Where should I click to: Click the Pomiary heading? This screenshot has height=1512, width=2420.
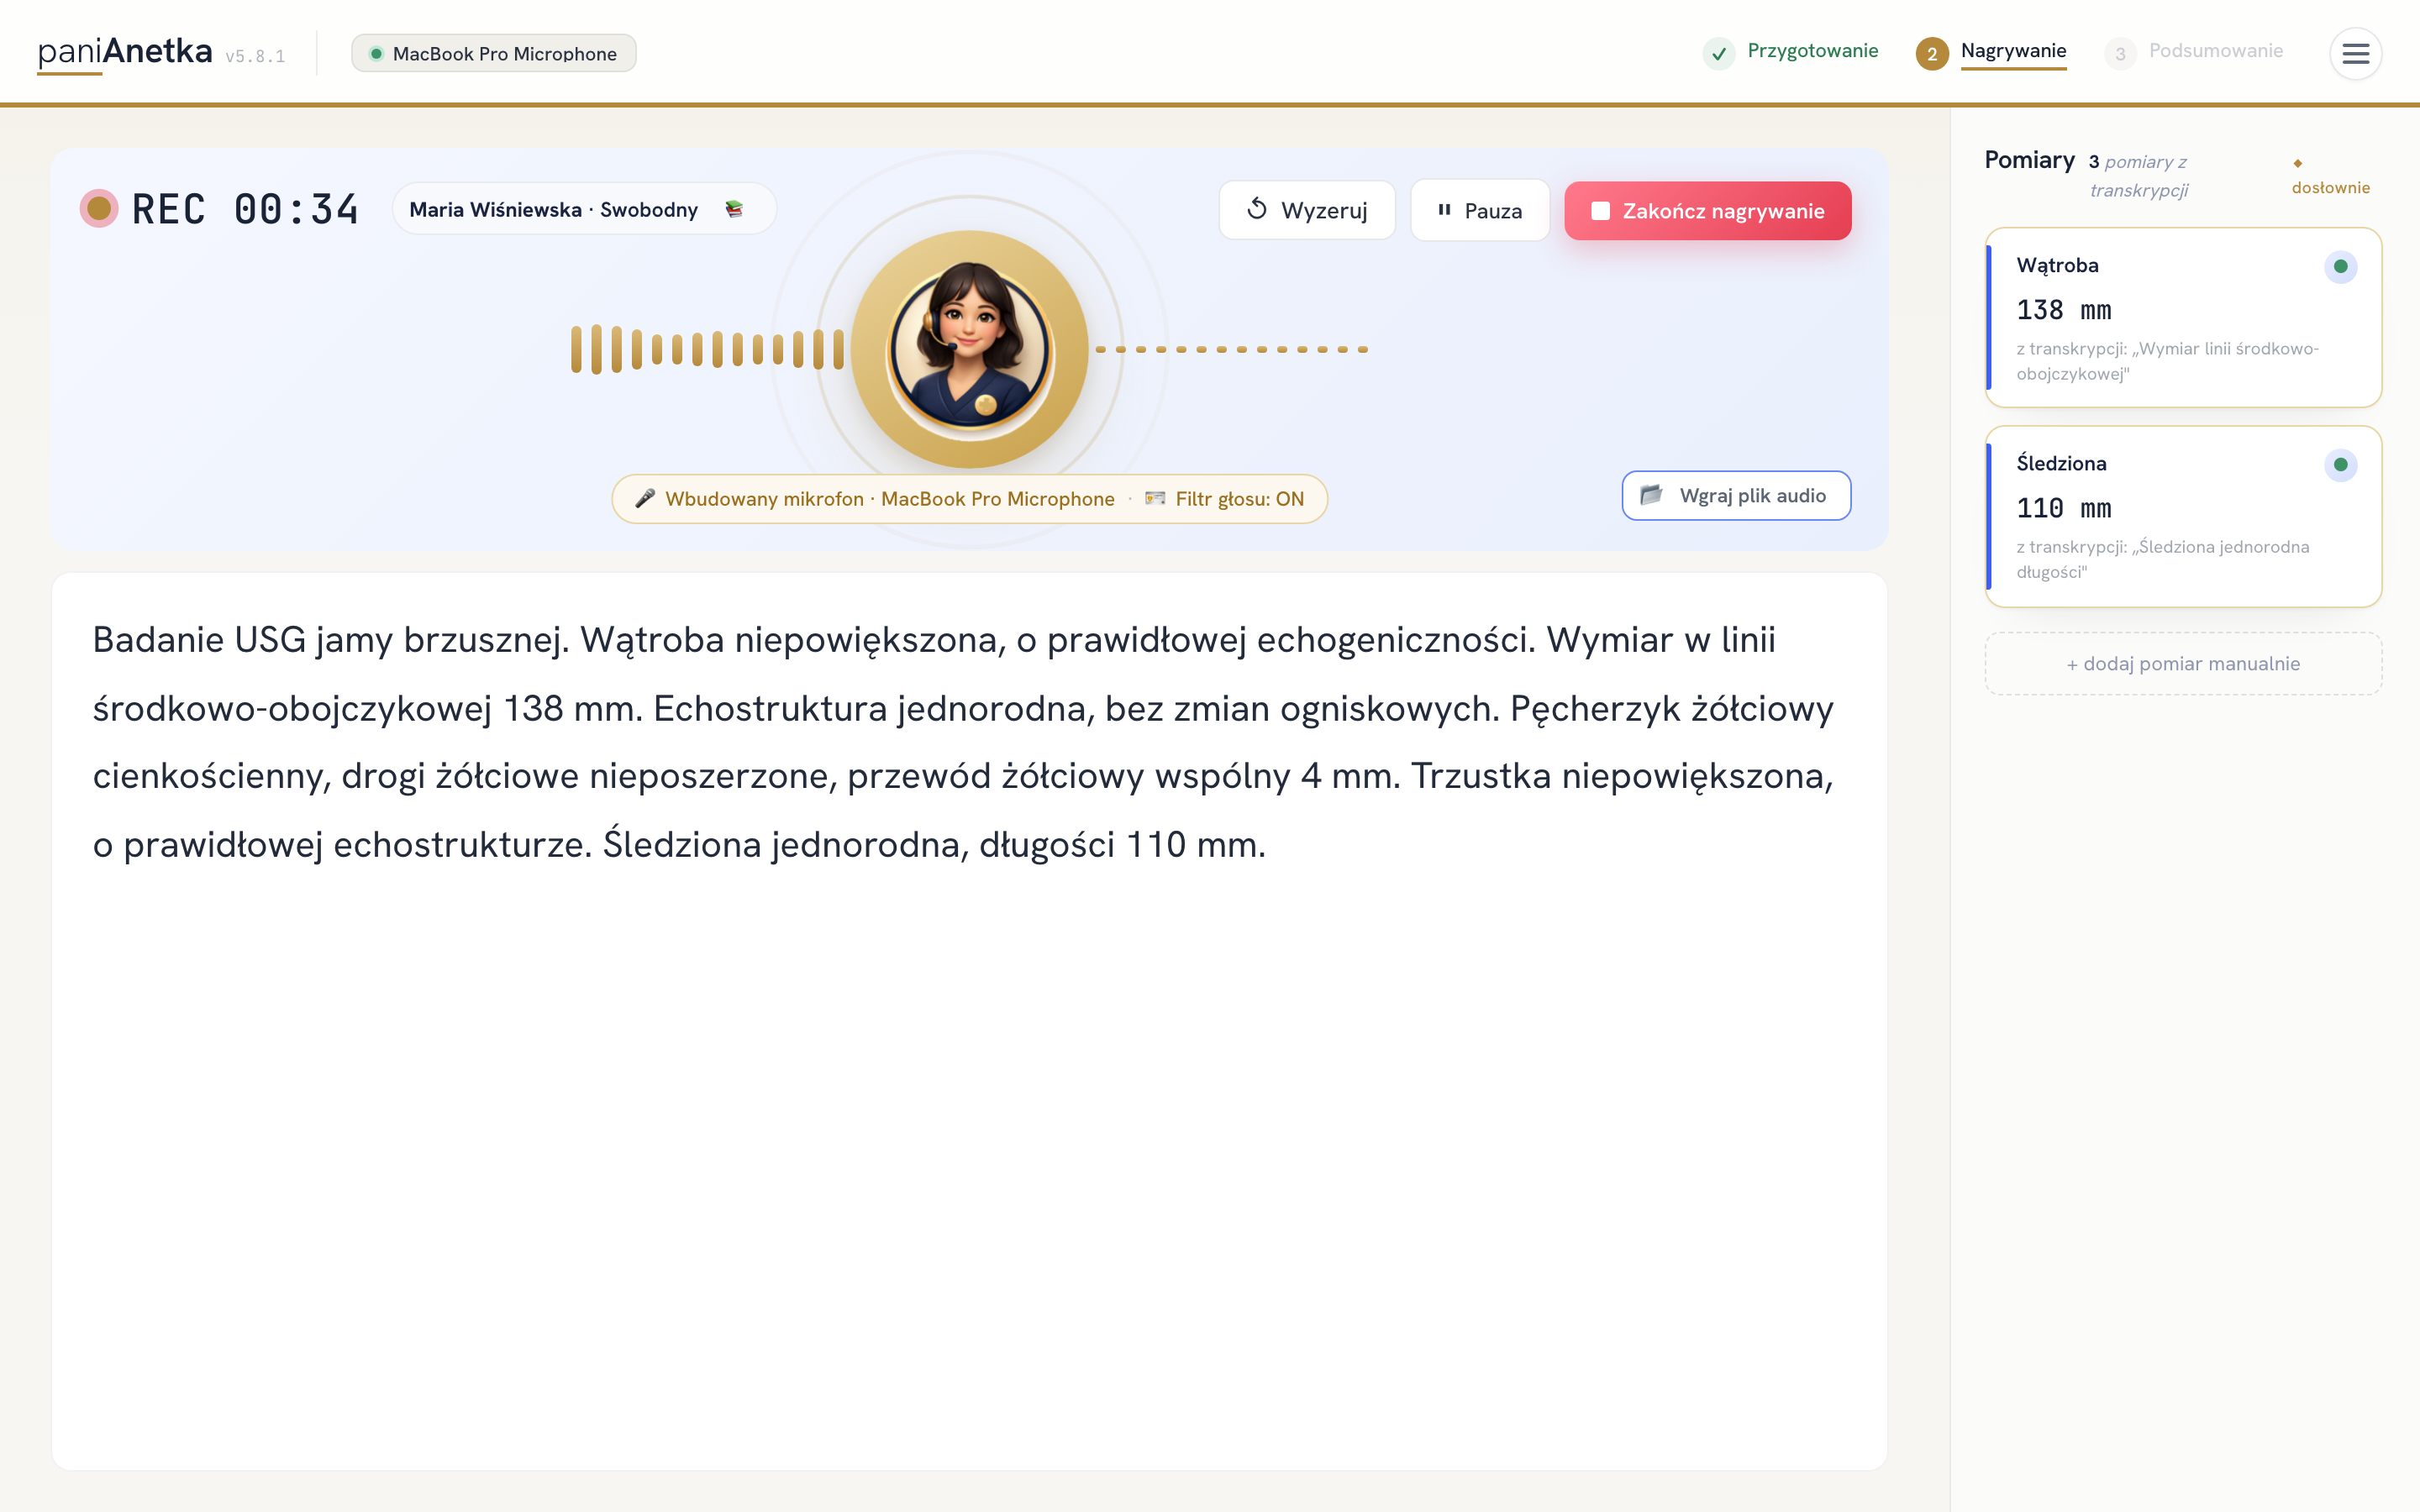(x=2029, y=160)
